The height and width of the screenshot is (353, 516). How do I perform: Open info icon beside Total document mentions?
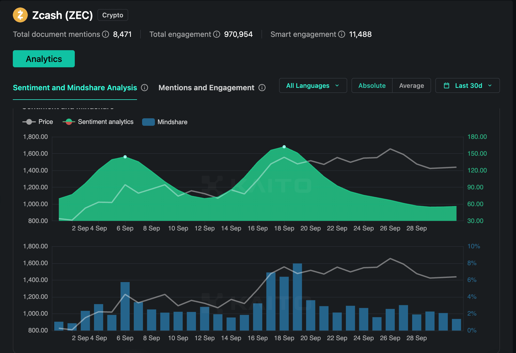pyautogui.click(x=106, y=34)
